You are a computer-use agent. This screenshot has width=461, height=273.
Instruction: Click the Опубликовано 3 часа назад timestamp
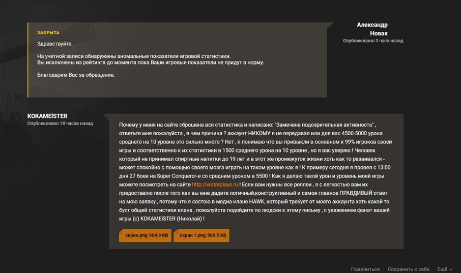point(373,41)
